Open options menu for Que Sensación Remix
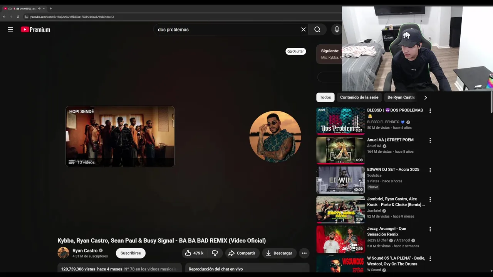Viewport: 493px width, 277px height. [430, 229]
